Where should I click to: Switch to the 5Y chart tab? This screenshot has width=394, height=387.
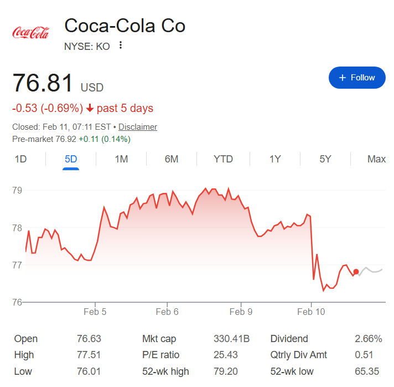325,159
